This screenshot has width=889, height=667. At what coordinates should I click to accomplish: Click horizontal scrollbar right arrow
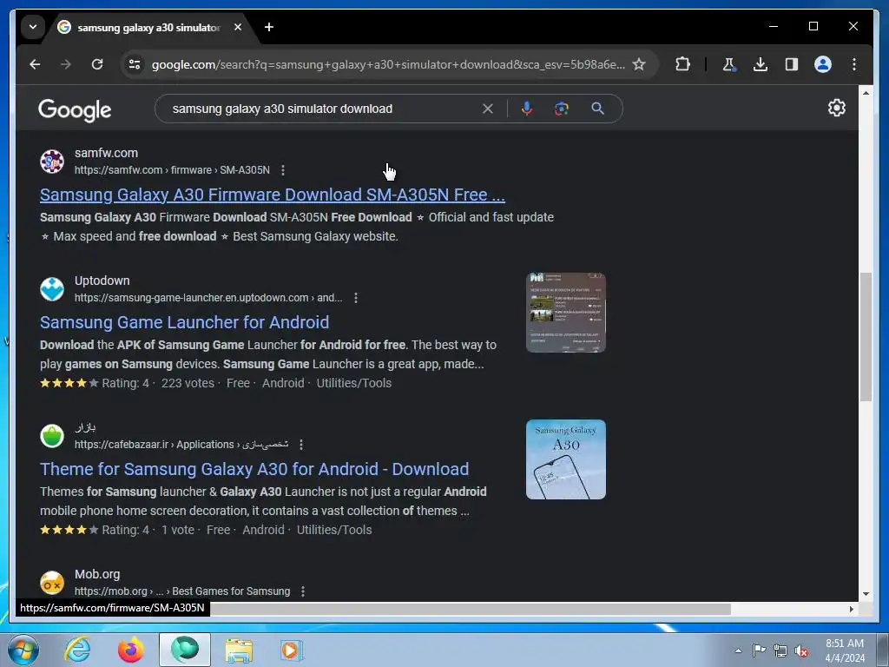point(851,609)
